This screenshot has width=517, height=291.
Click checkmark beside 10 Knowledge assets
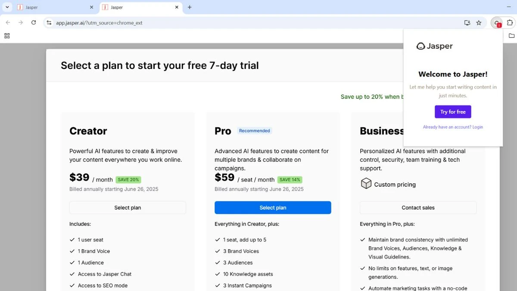[217, 274]
